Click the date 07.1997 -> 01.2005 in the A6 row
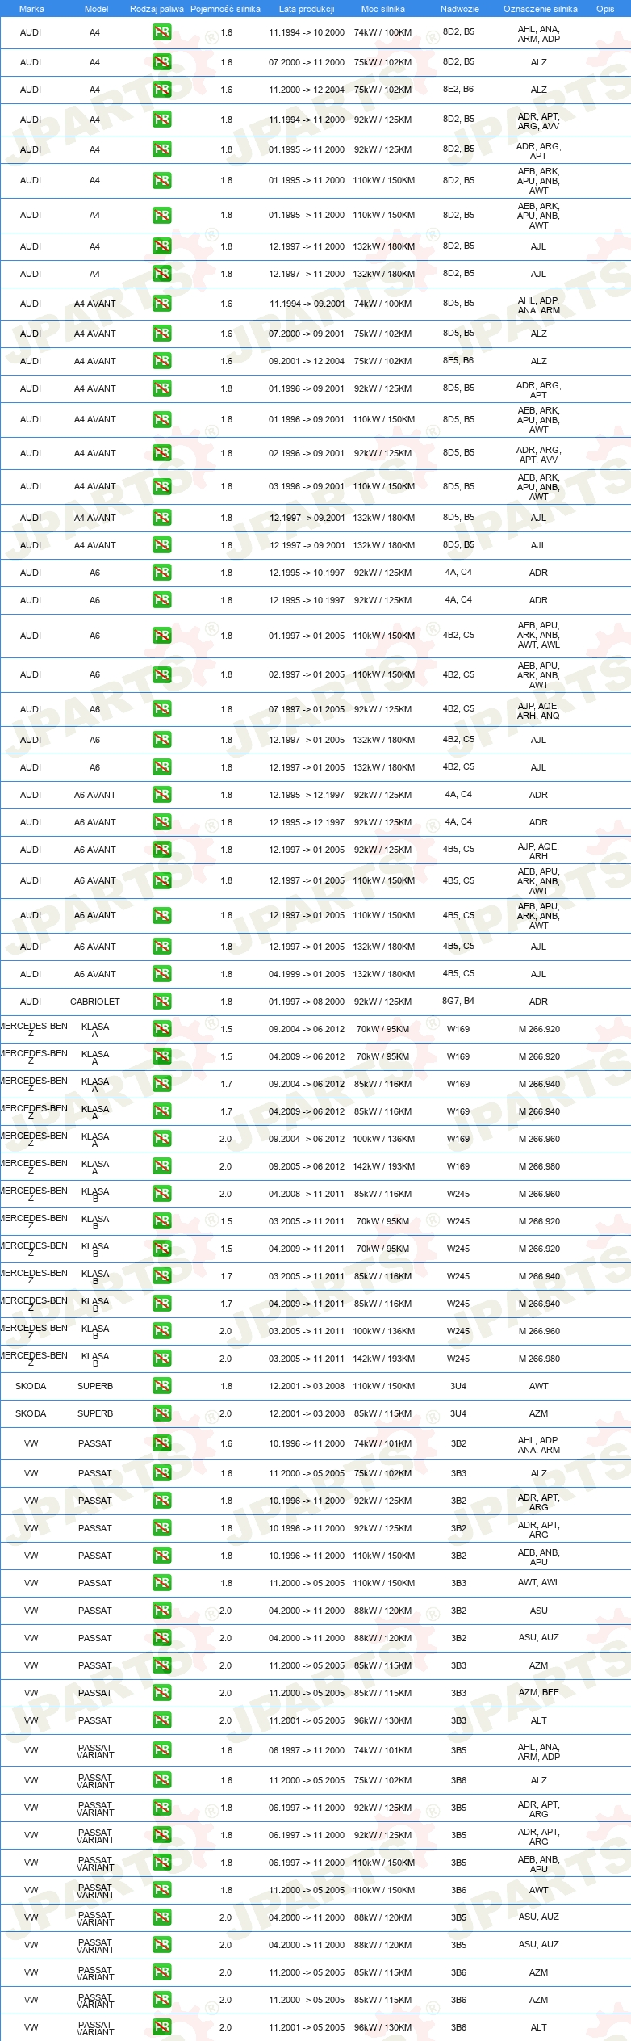 (307, 709)
